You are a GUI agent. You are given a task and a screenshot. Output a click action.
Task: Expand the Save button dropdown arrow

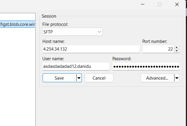click(x=79, y=78)
